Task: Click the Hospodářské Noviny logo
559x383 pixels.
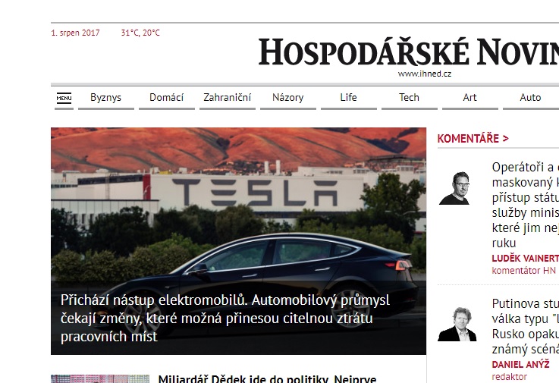Action: [409, 52]
